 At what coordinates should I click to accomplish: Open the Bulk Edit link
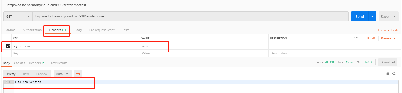[370, 38]
